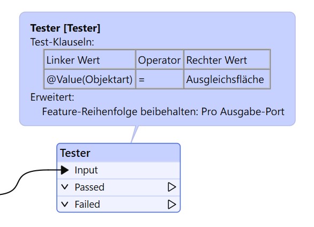Click the equals operator cell
The width and height of the screenshot is (314, 227).
(160, 79)
